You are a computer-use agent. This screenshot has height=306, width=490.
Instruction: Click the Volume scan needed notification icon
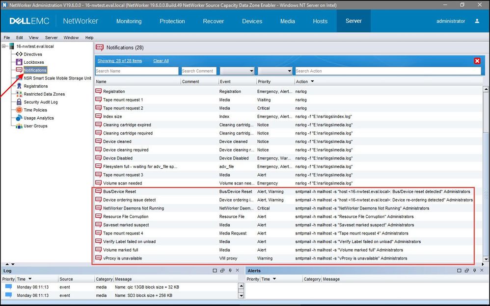[x=98, y=183]
